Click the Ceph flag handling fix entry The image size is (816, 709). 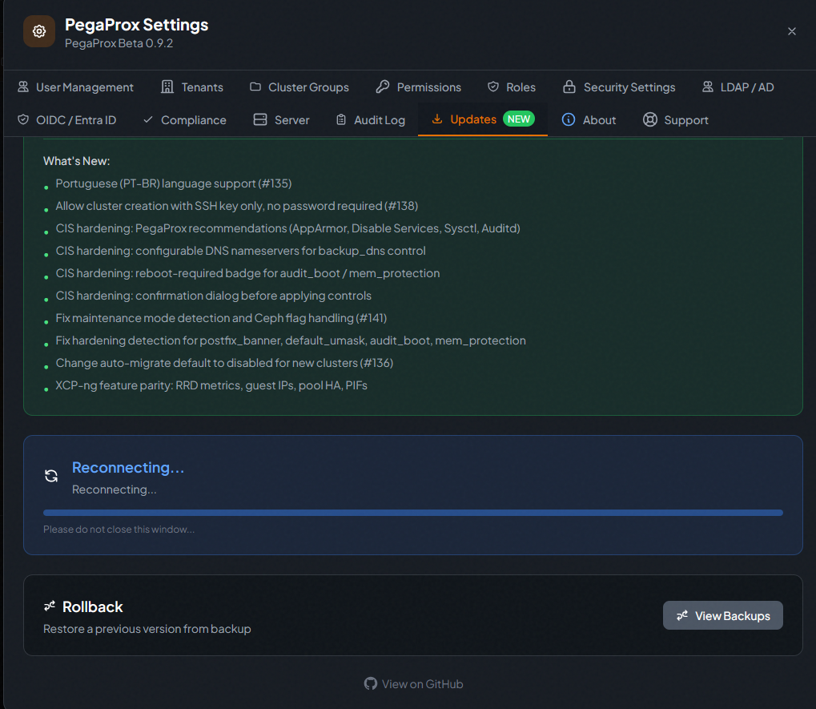coord(221,318)
